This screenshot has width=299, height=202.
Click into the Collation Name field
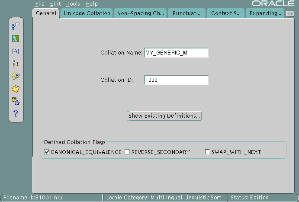tap(176, 53)
